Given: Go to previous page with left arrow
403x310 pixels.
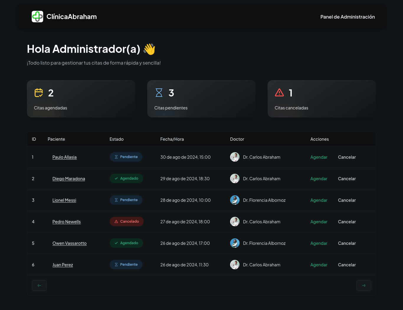Looking at the screenshot, I should [x=39, y=286].
